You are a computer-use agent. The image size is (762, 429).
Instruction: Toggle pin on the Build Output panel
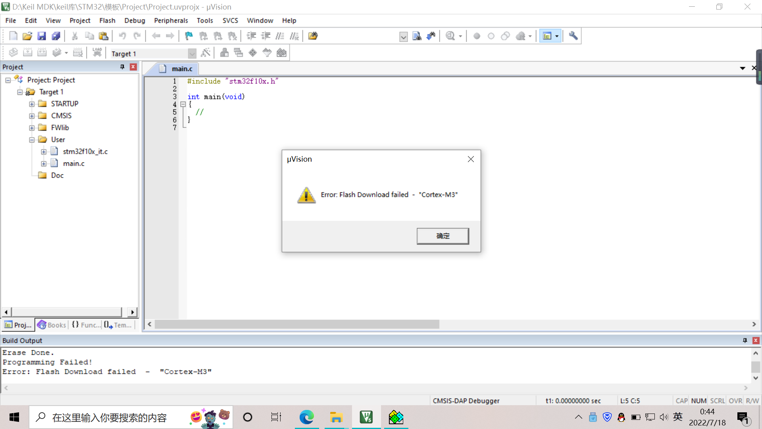coord(745,340)
